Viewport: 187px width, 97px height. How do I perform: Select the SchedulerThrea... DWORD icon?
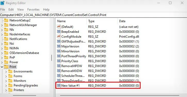click(x=59, y=76)
